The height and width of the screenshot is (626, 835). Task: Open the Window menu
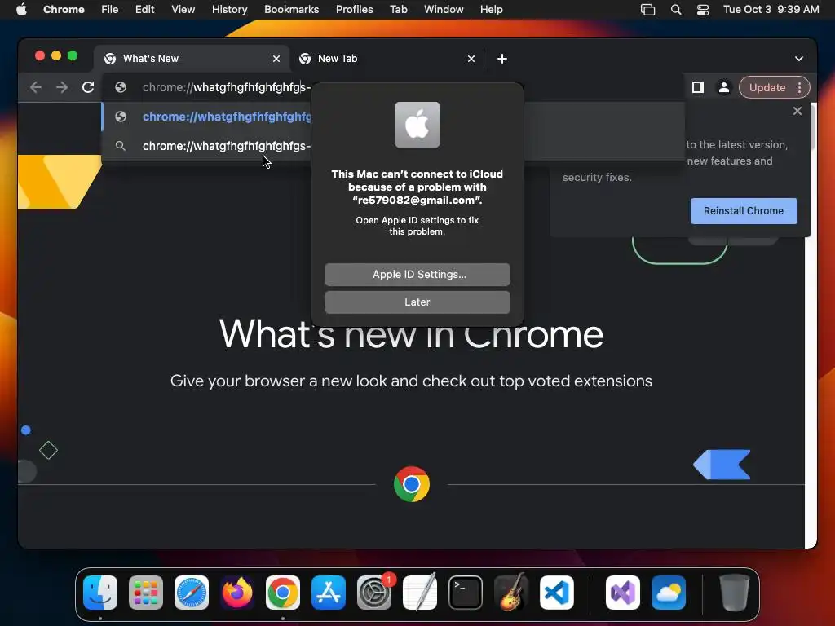[444, 9]
